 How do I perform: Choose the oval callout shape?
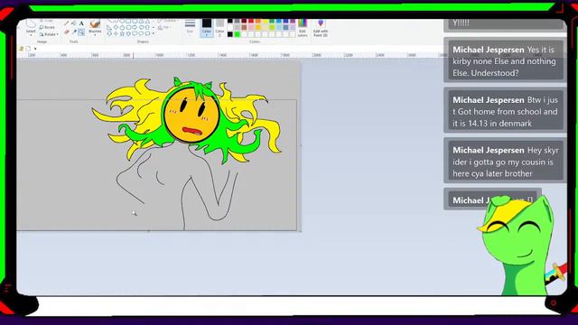(141, 33)
